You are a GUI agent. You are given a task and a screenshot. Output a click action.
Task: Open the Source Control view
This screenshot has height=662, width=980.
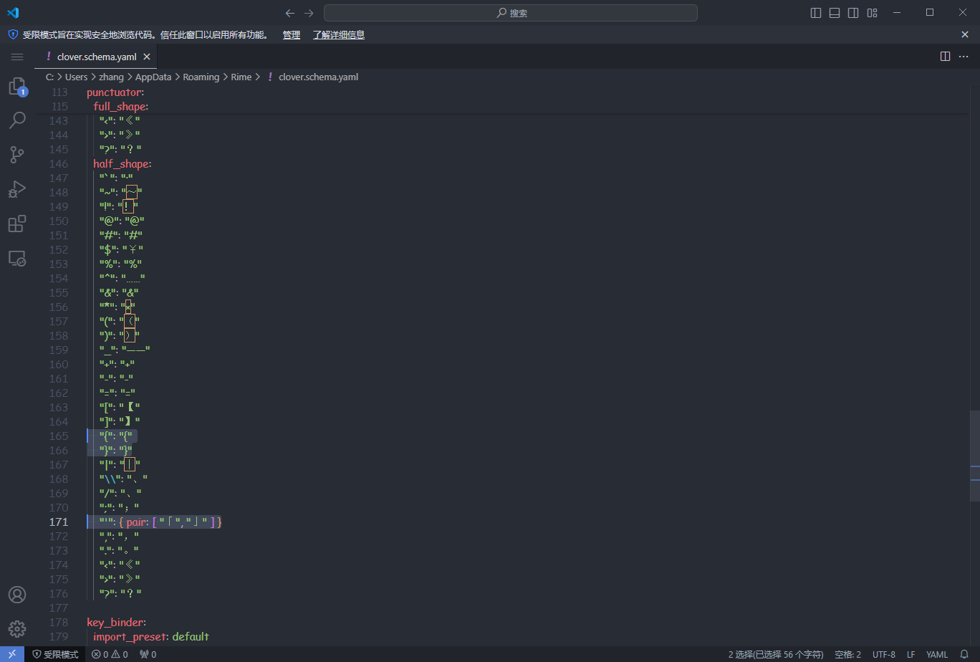pyautogui.click(x=17, y=154)
